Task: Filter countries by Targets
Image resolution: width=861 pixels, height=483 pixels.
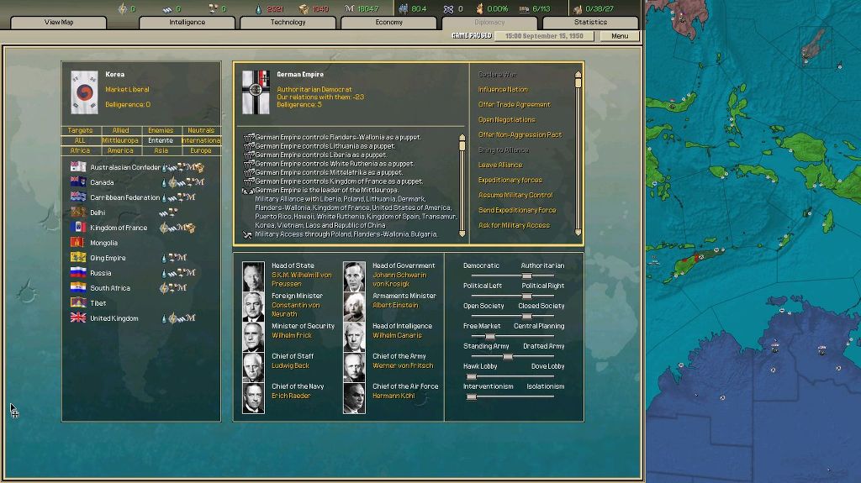Action: click(80, 131)
